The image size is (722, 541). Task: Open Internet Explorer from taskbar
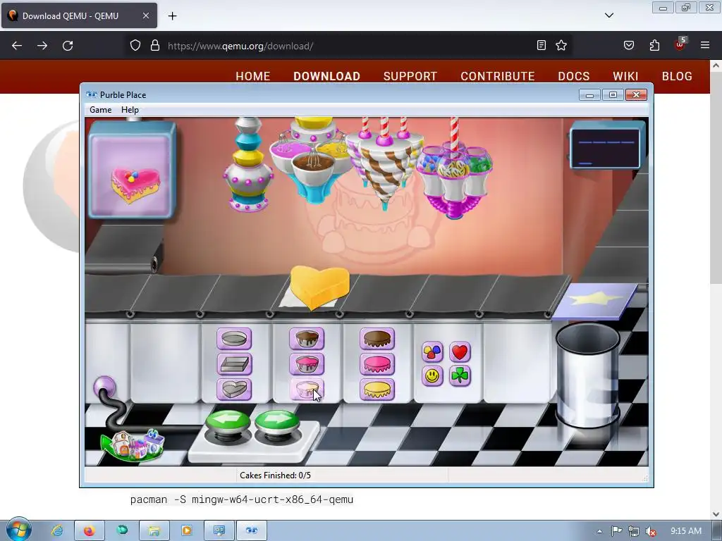[57, 530]
